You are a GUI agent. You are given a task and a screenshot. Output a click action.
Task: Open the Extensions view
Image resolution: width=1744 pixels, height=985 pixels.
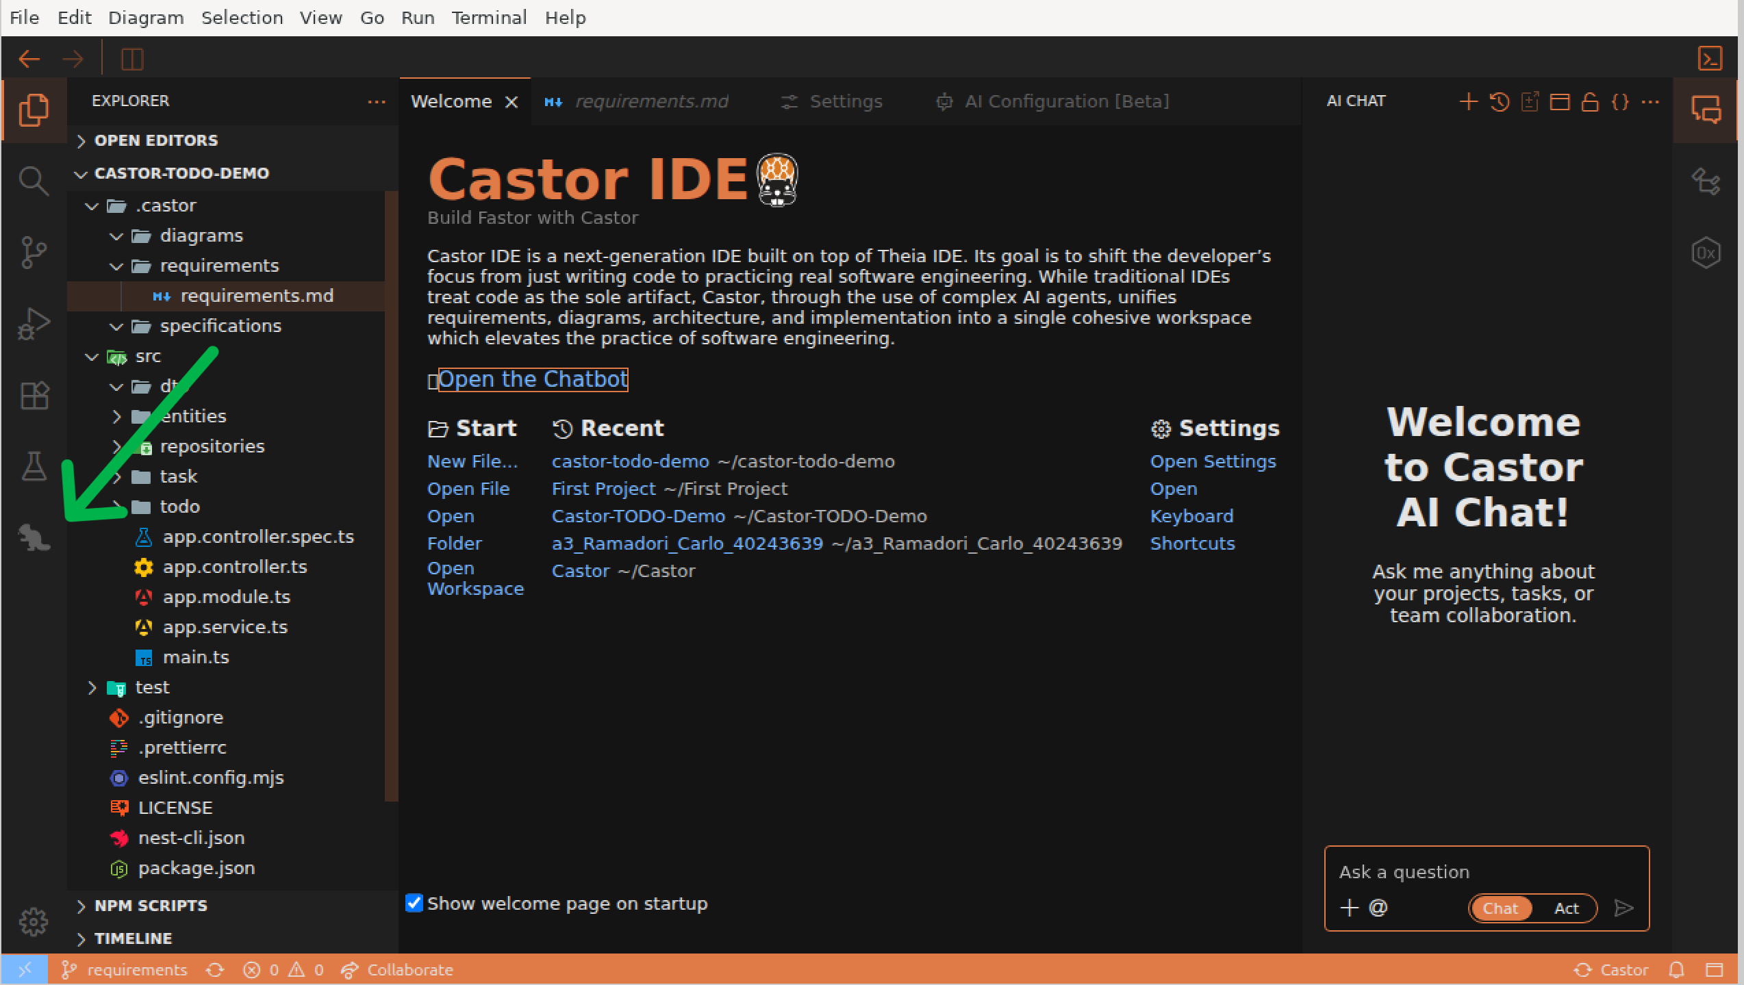point(34,395)
